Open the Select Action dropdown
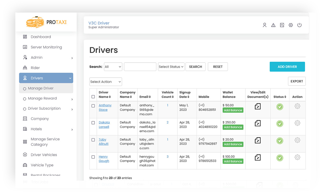This screenshot has width=321, height=194. (x=106, y=82)
